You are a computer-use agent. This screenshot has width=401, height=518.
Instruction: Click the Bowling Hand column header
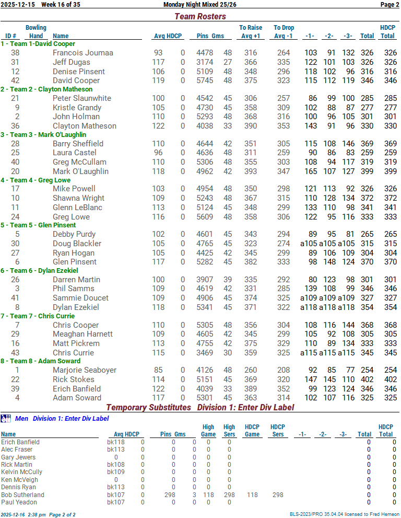tap(36, 32)
